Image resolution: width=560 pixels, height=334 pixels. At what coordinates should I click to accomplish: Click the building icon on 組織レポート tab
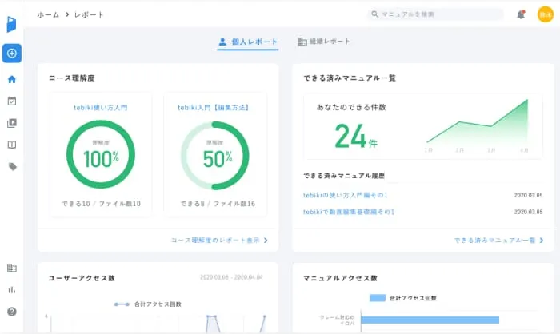coord(302,42)
